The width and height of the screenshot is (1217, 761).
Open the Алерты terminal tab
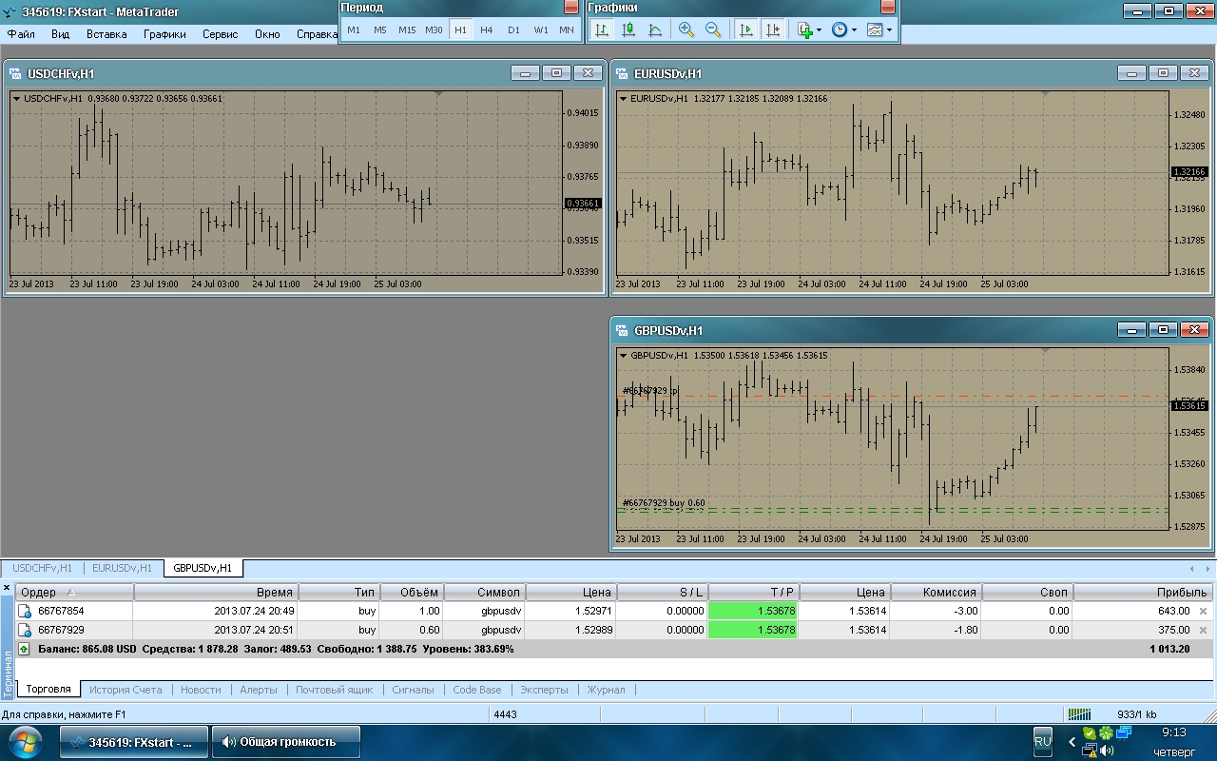point(259,690)
